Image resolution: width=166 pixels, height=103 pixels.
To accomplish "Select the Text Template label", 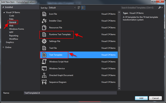I will (56, 55).
